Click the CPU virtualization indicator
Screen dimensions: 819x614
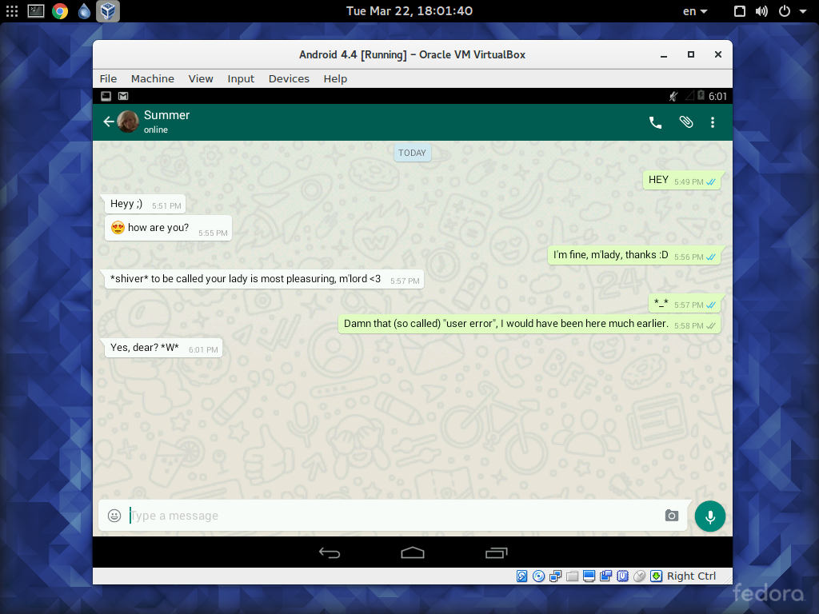click(x=622, y=576)
